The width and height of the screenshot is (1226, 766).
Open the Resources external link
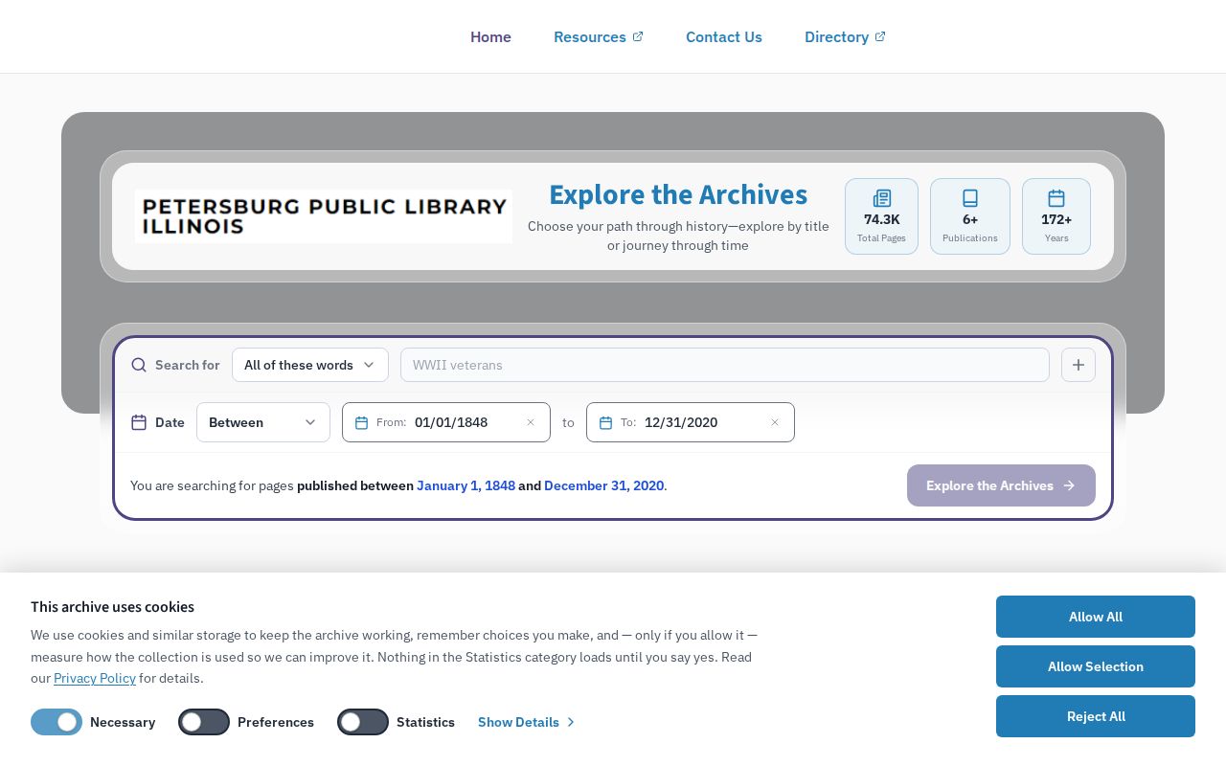coord(598,36)
